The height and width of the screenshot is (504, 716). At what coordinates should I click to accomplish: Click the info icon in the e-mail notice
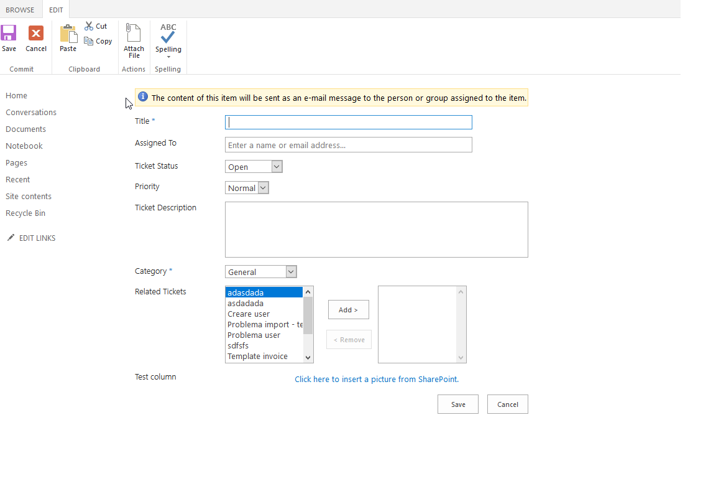click(x=143, y=96)
